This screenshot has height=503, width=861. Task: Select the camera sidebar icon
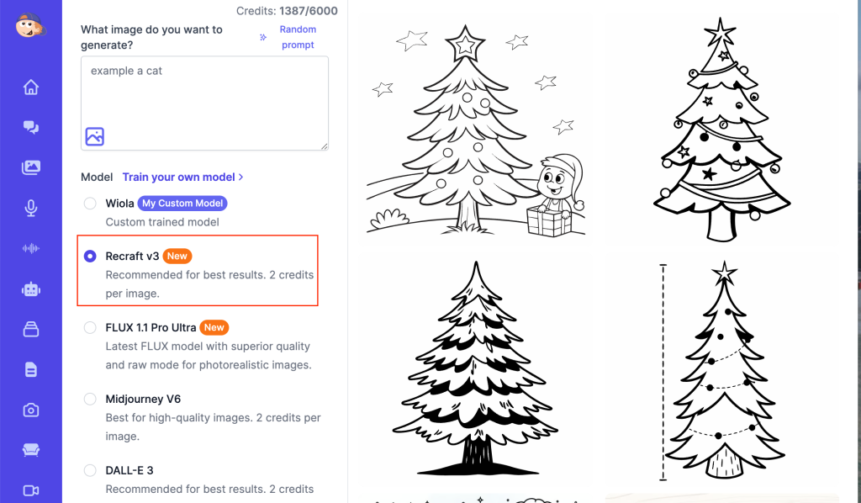31,410
